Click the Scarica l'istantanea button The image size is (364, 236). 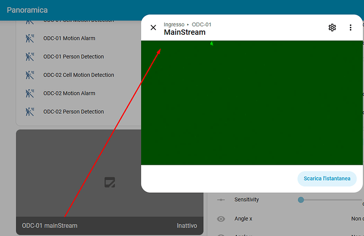pos(327,179)
